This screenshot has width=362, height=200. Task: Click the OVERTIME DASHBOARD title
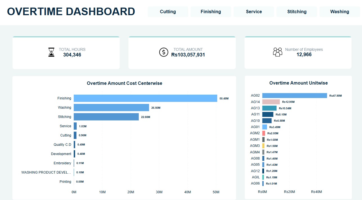71,12
